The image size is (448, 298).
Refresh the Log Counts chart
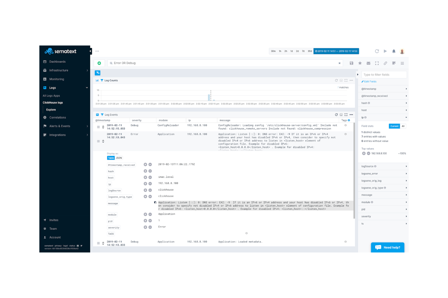point(336,80)
